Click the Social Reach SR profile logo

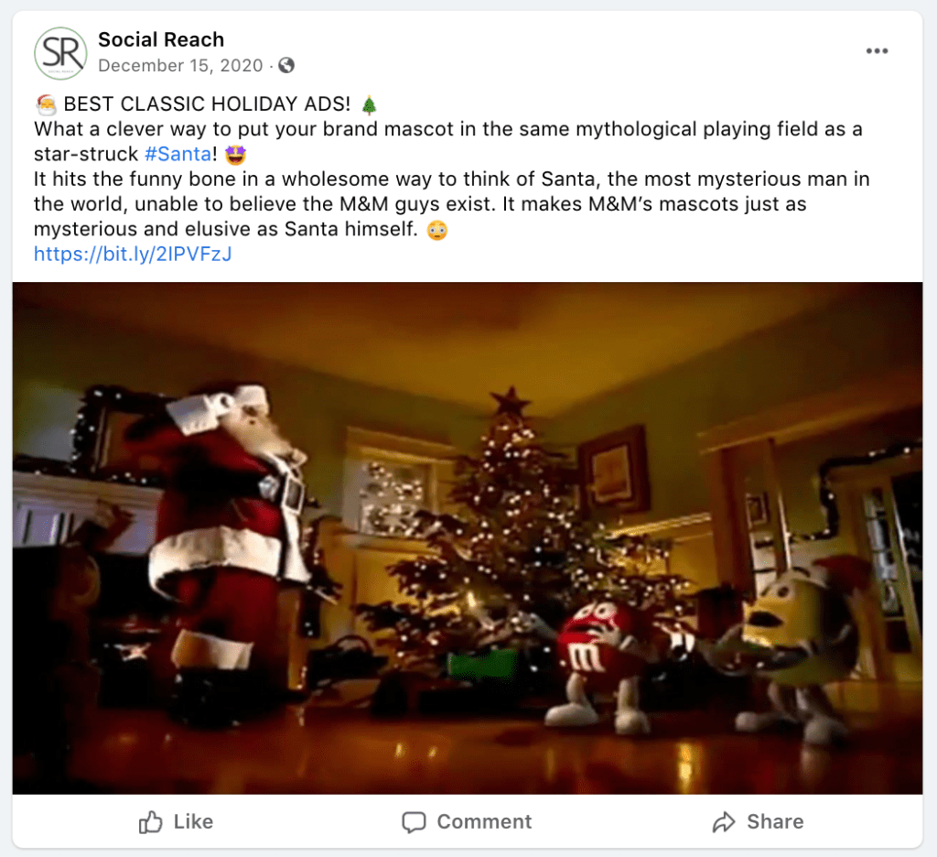coord(60,53)
